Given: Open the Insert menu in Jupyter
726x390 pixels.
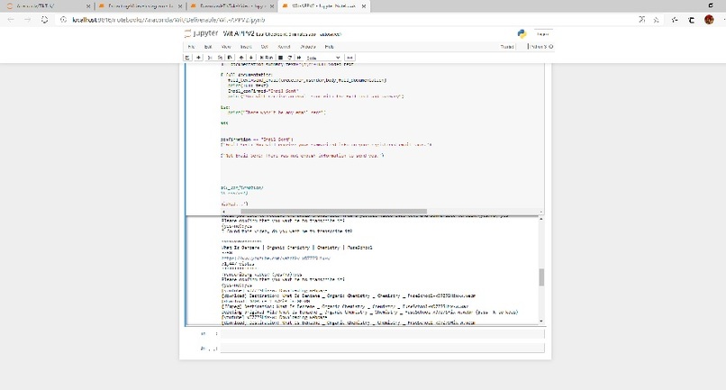Looking at the screenshot, I should tap(246, 47).
